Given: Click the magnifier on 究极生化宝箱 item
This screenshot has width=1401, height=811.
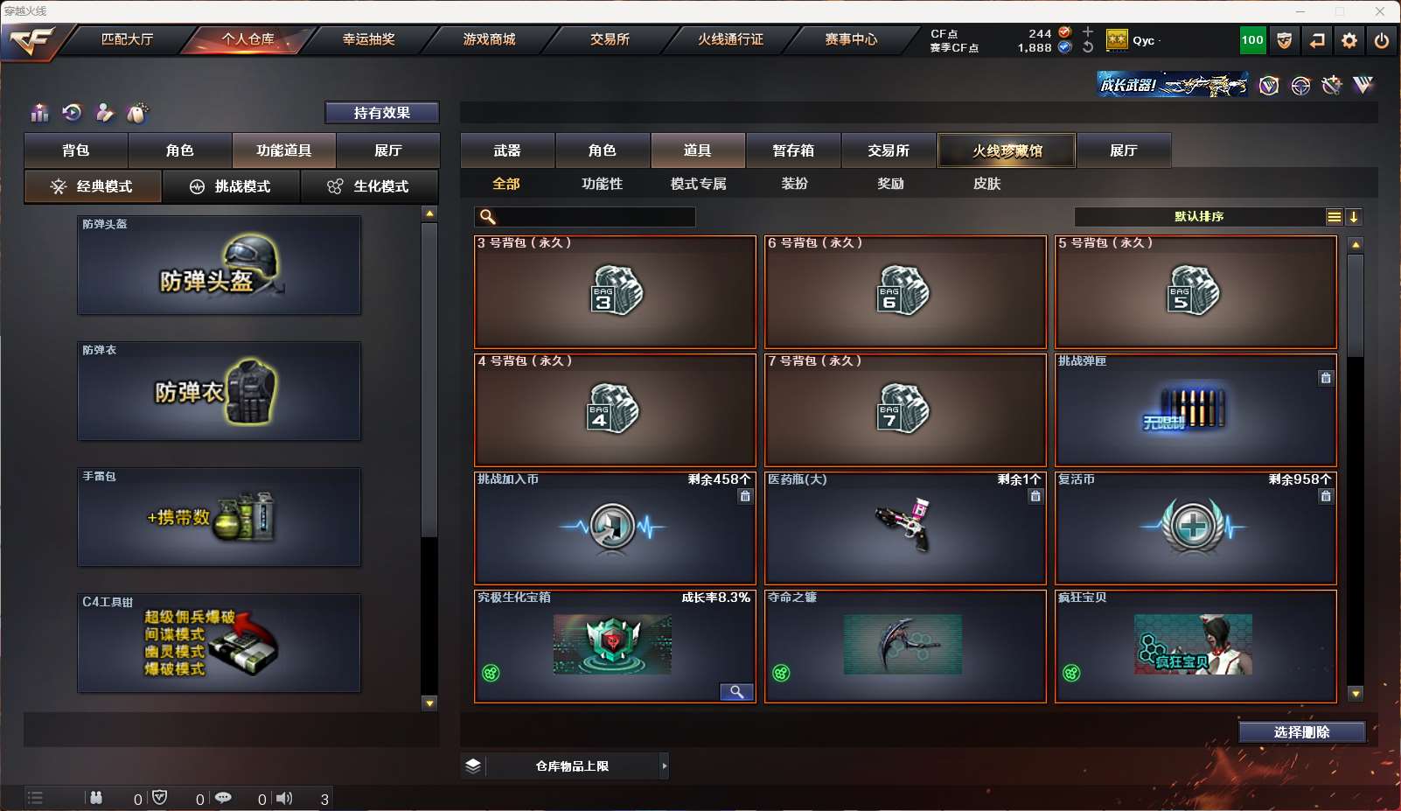Looking at the screenshot, I should click(x=736, y=692).
